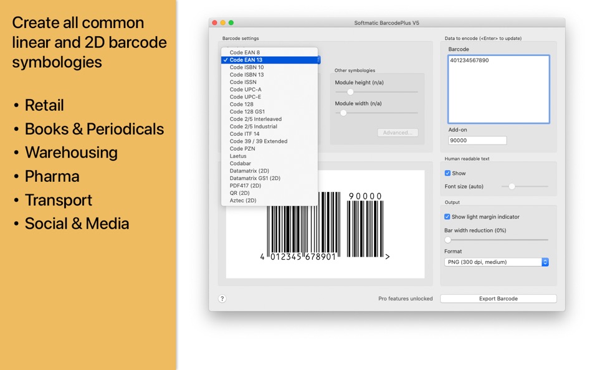Choose QR (2D) barcode type
Screen dimensions: 592x370
[270, 193]
